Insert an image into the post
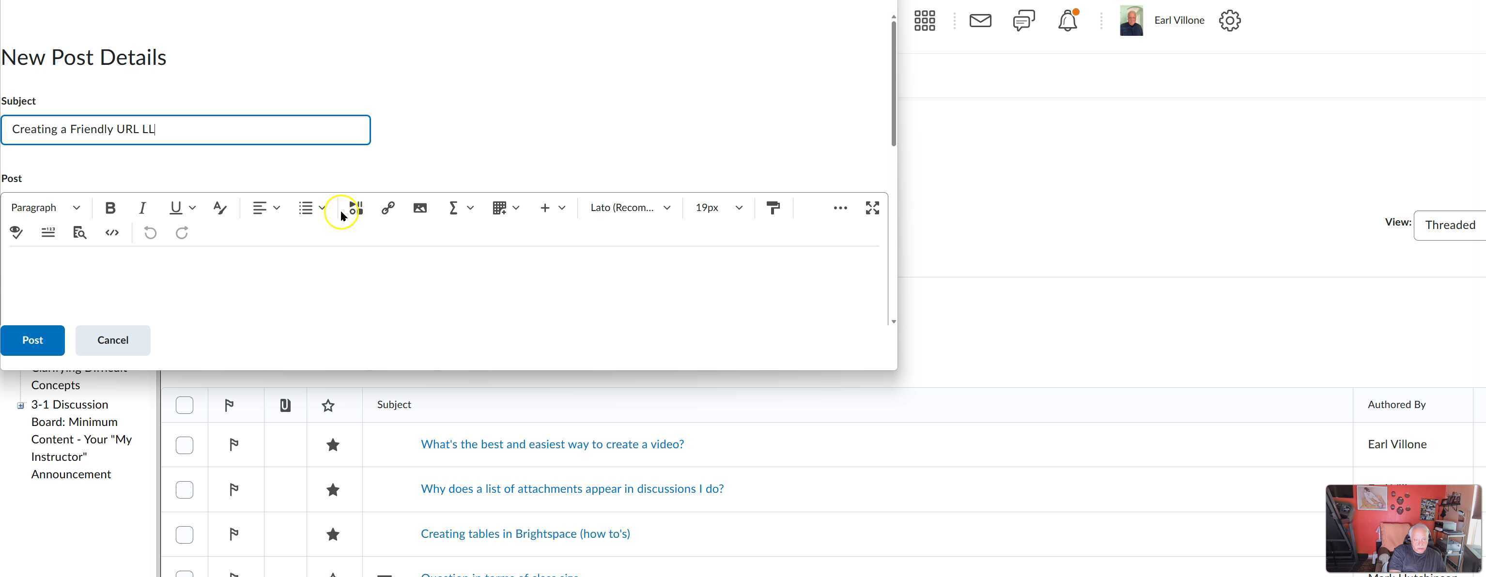This screenshot has width=1486, height=577. pyautogui.click(x=420, y=208)
